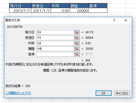Screen dimensions: 136x103
Task: Click the 20000 evaluated value for 額面
Action: [89, 49]
